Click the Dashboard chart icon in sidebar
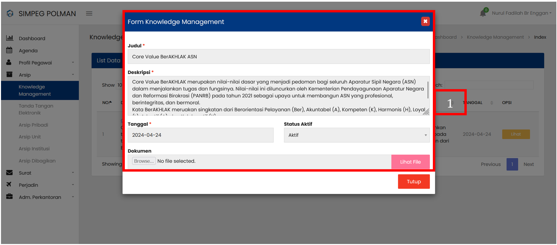The image size is (557, 245). (10, 38)
